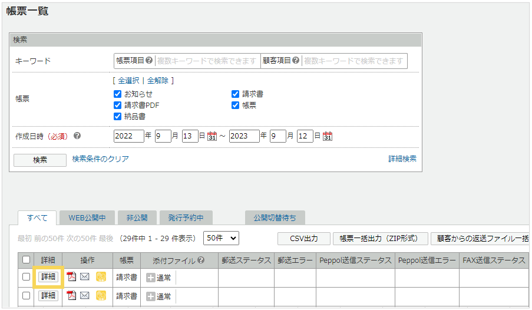532x310 pixels.
Task: Select second table row checkbox
Action: (26, 295)
